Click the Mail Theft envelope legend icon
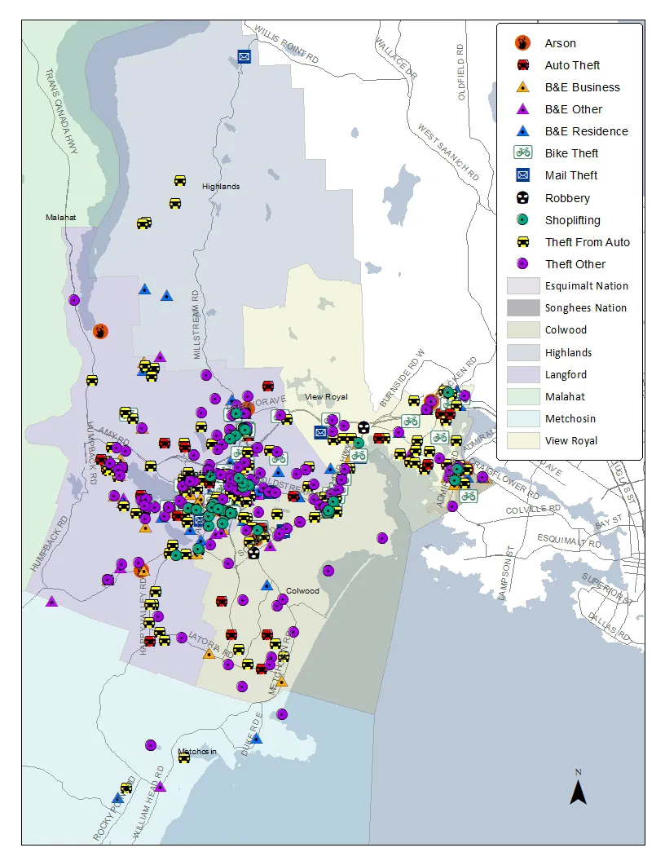Image resolution: width=665 pixels, height=861 pixels. point(523,175)
